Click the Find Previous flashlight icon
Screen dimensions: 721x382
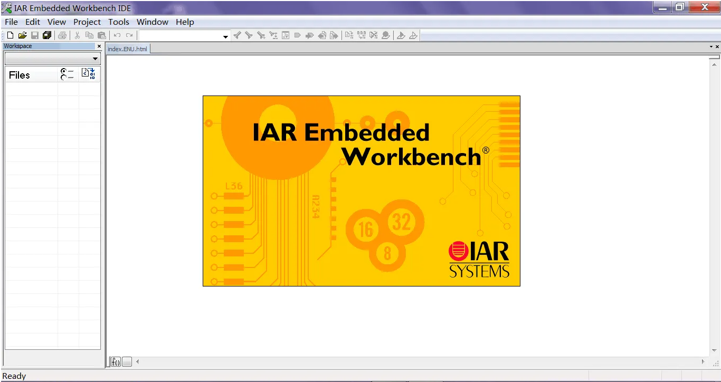pyautogui.click(x=238, y=35)
